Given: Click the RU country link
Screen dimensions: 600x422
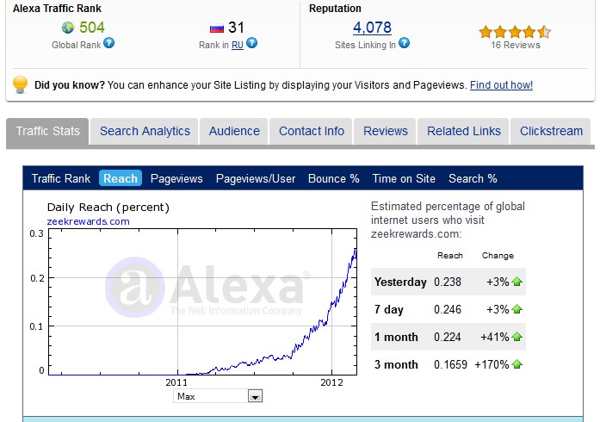Looking at the screenshot, I should pos(238,45).
